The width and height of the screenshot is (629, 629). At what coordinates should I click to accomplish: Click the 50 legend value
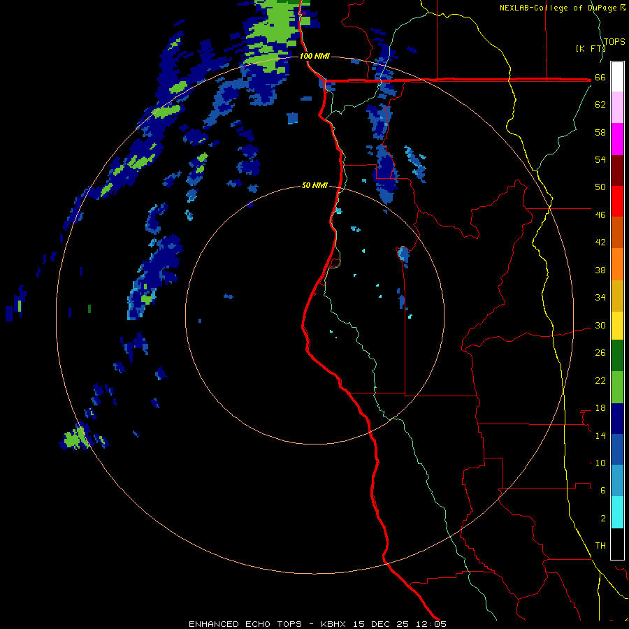[600, 187]
